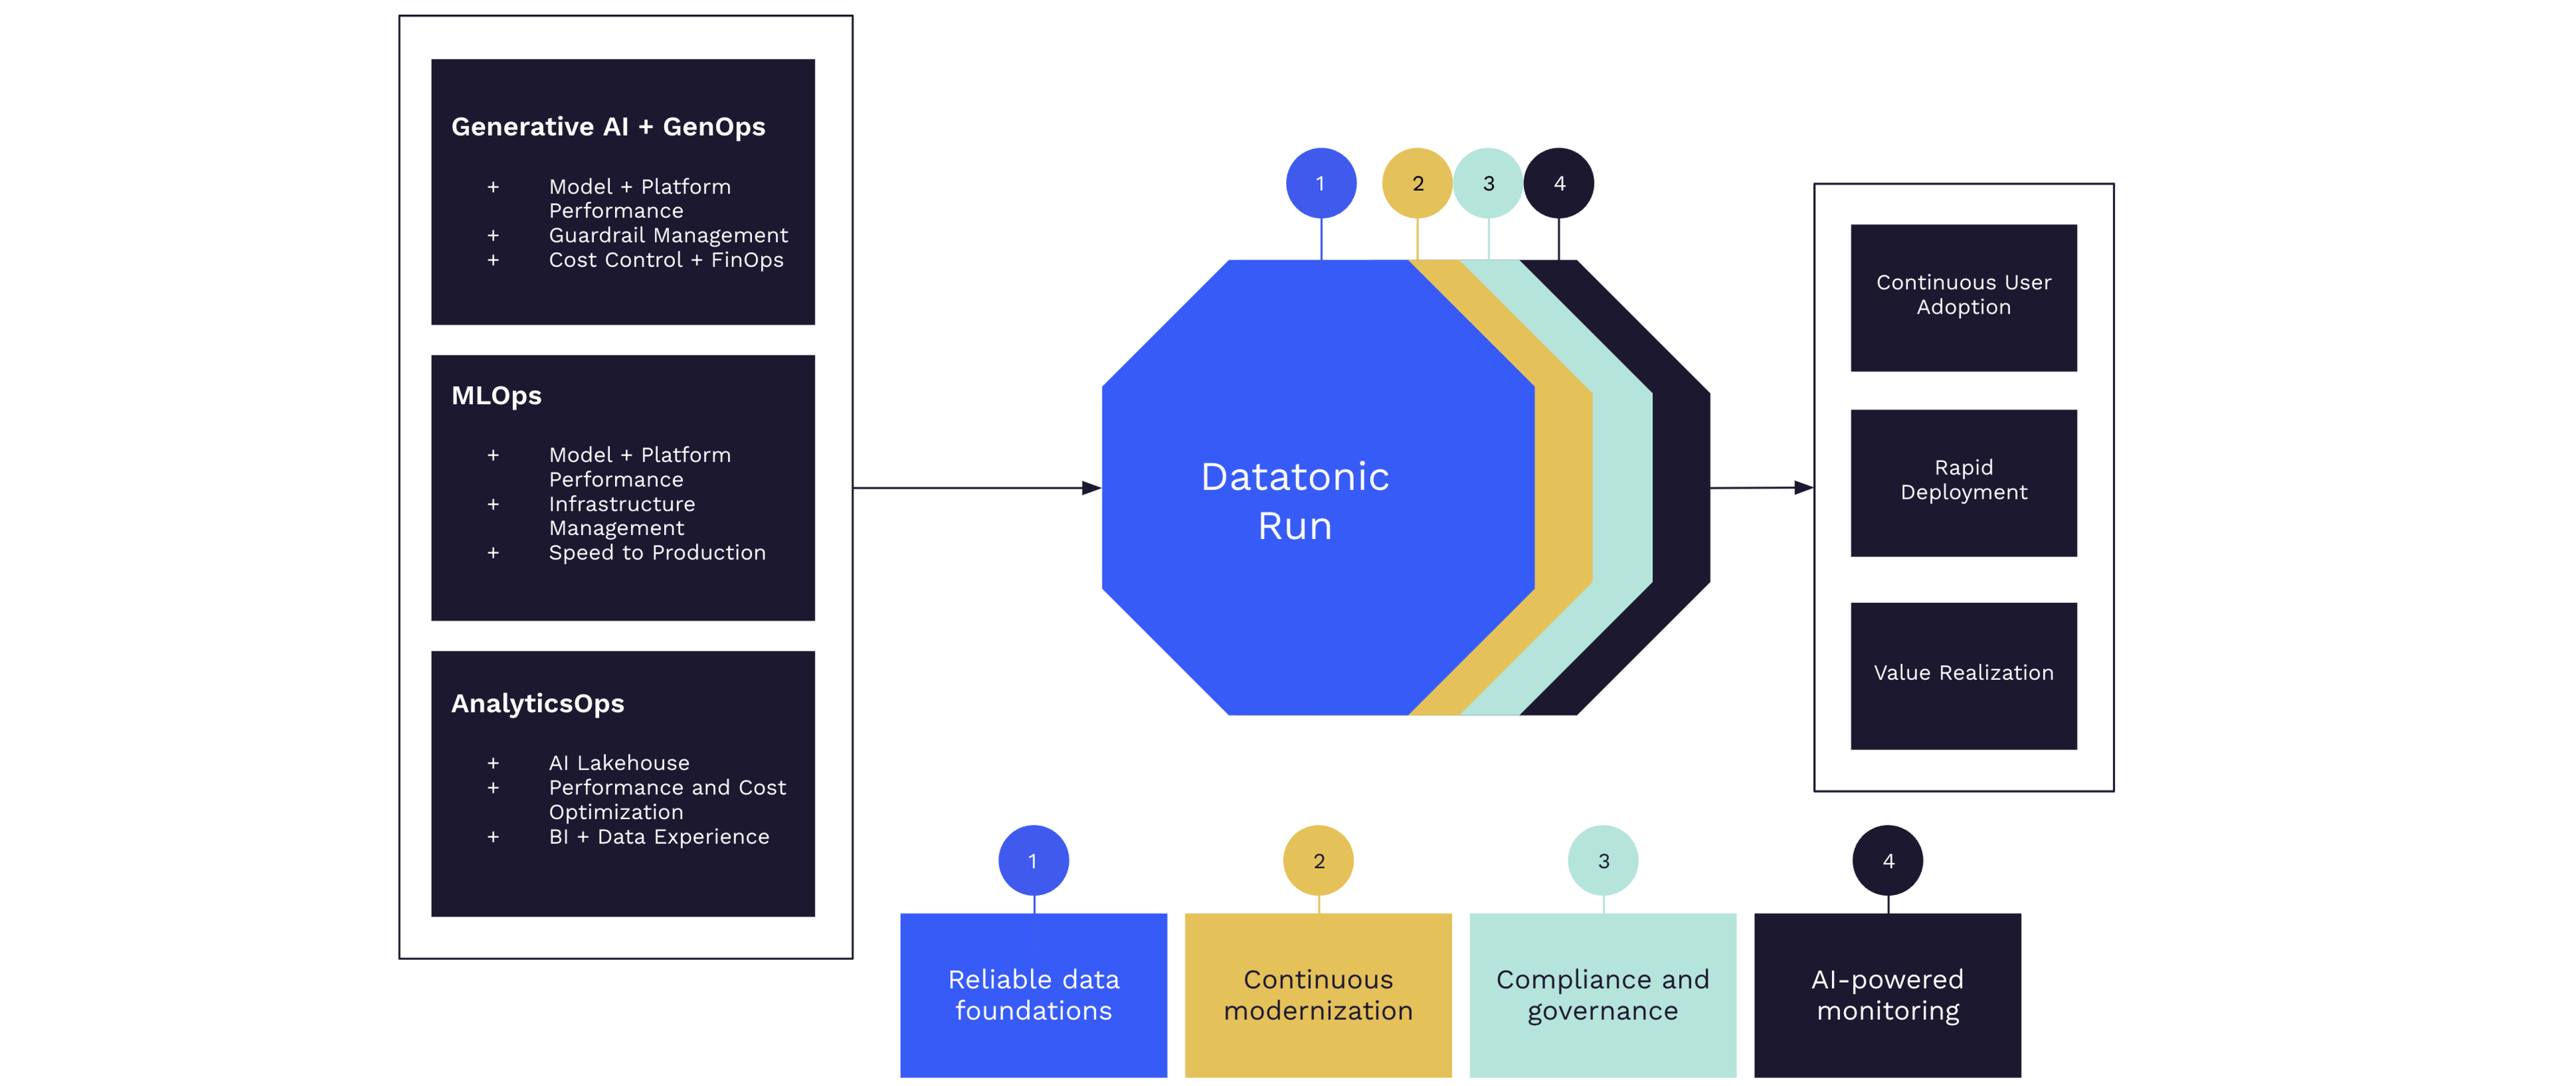
Task: Click blue circle 1 above Reliable data foundations
Action: pos(1033,860)
